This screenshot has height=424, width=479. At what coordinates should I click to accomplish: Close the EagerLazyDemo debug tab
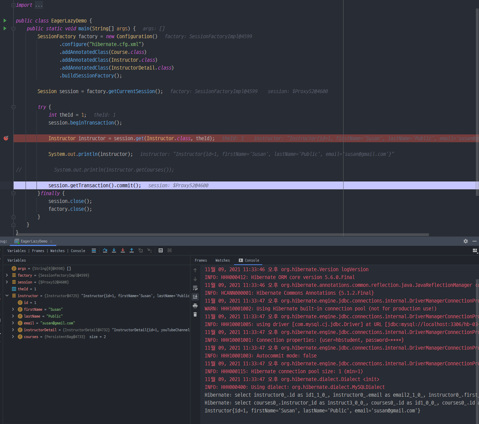(x=51, y=241)
